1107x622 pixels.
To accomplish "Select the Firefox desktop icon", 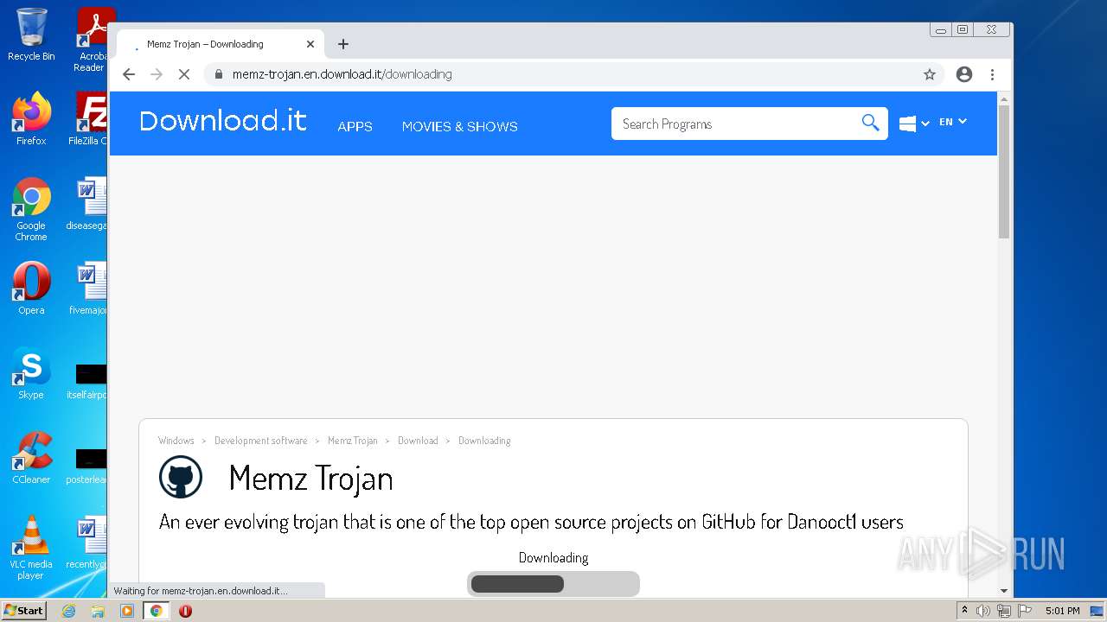I will click(x=31, y=119).
